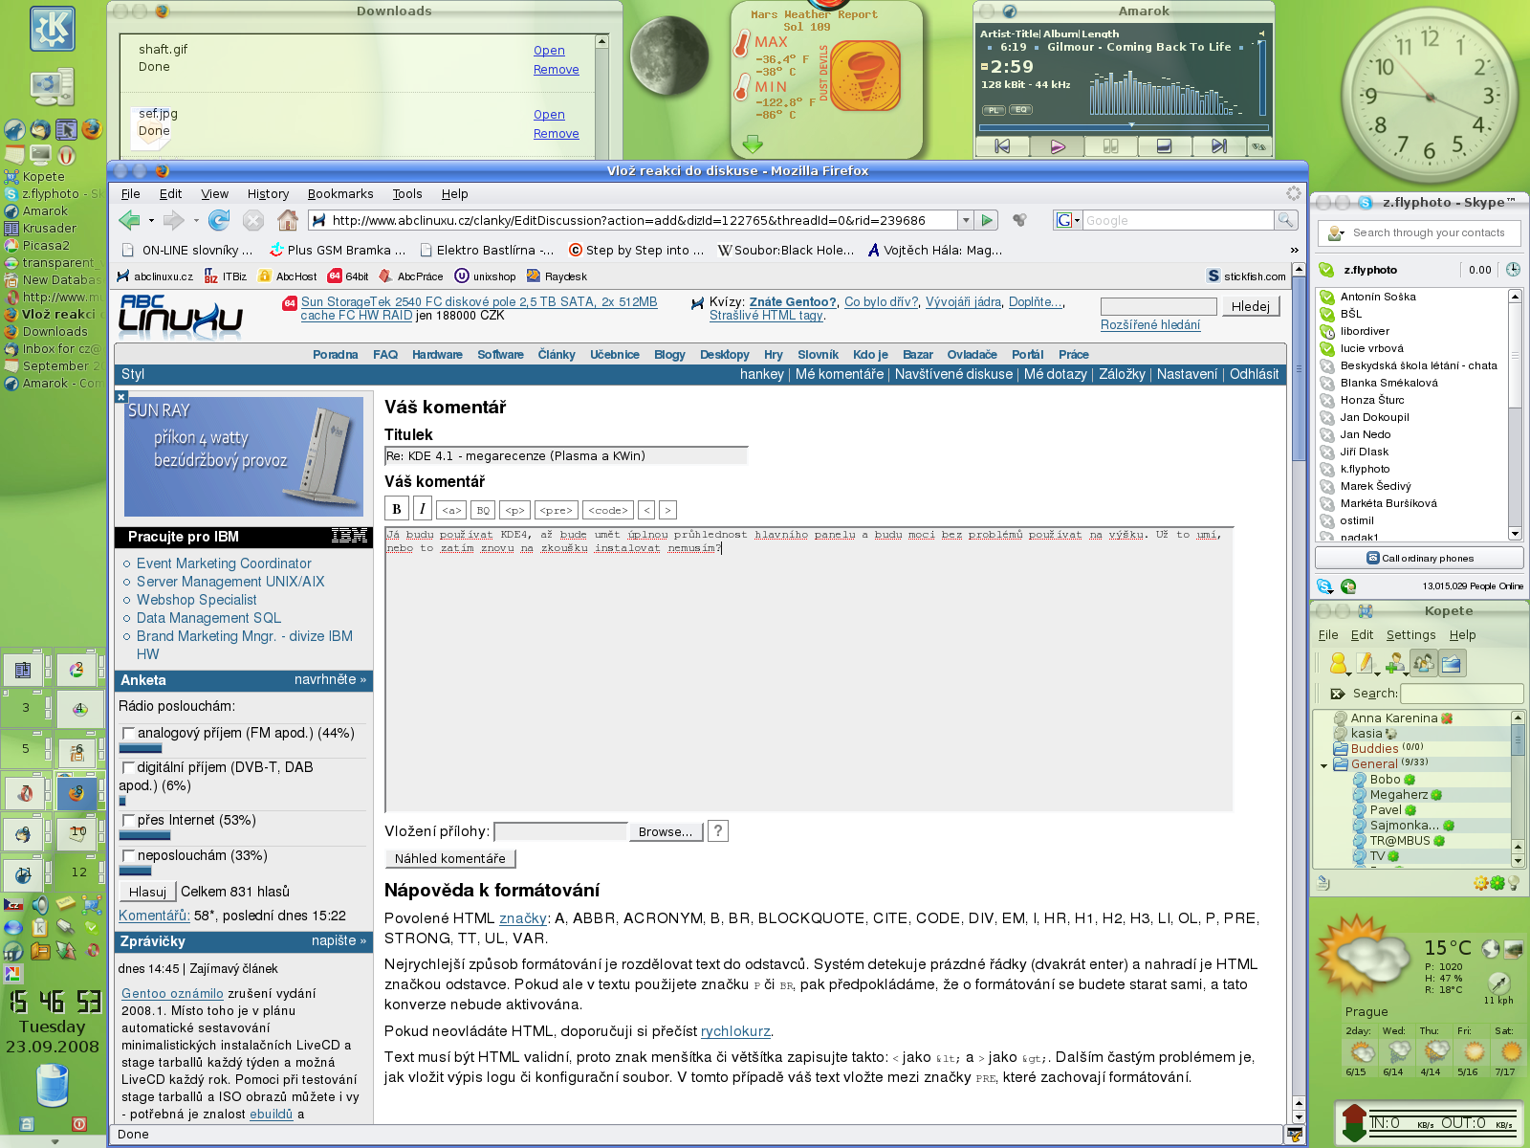Insert <pre> tag in comment editor

(x=556, y=510)
